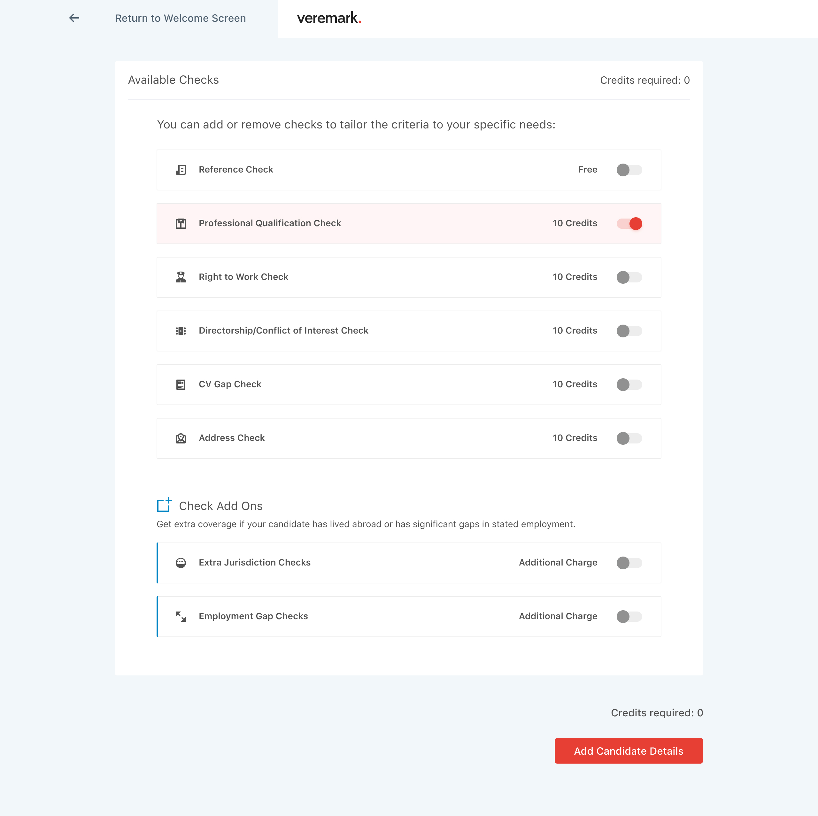Click the Address Check map icon
The height and width of the screenshot is (816, 818).
(x=181, y=438)
